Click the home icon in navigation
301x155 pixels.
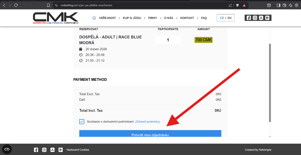click(x=94, y=18)
